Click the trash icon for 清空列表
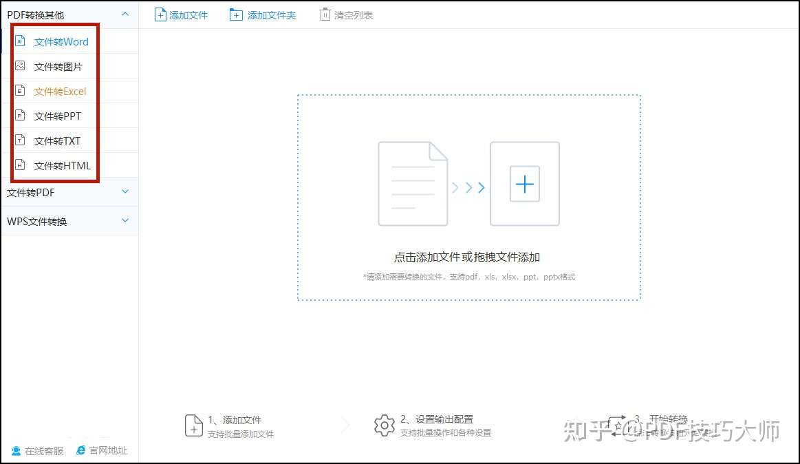Viewport: 800px width, 464px height. click(325, 15)
